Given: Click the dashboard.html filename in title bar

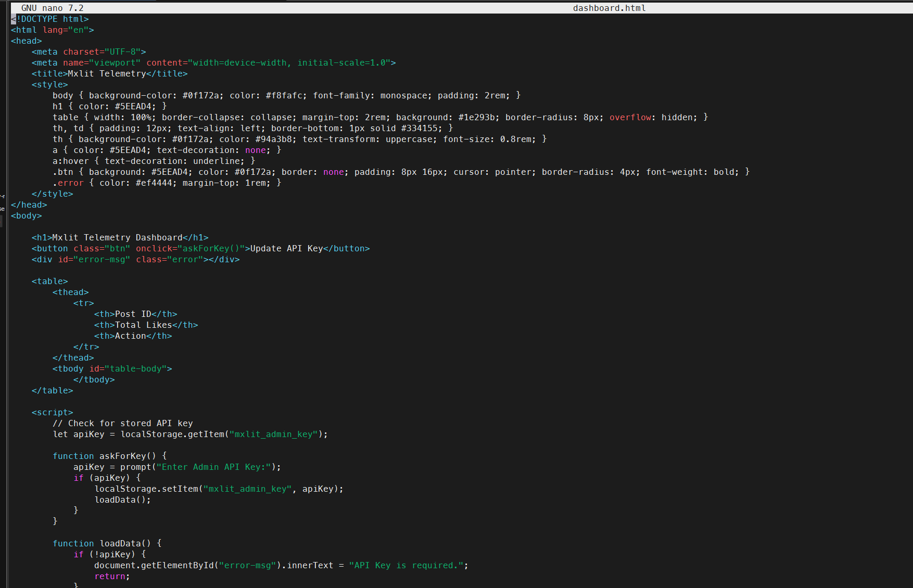Looking at the screenshot, I should 609,8.
